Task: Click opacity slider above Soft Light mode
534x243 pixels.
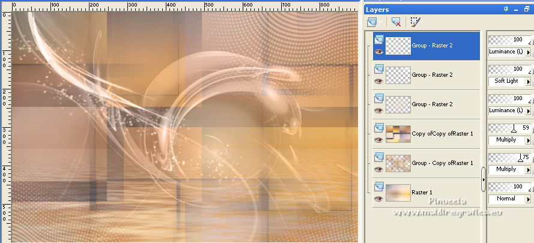Action: (x=510, y=70)
